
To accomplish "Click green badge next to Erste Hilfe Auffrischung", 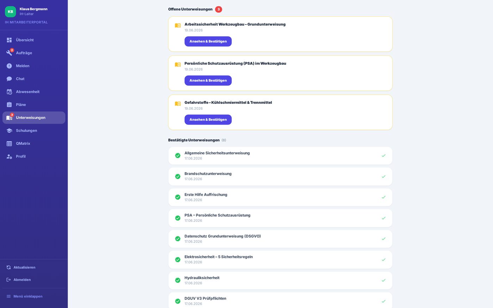I will coord(178,197).
